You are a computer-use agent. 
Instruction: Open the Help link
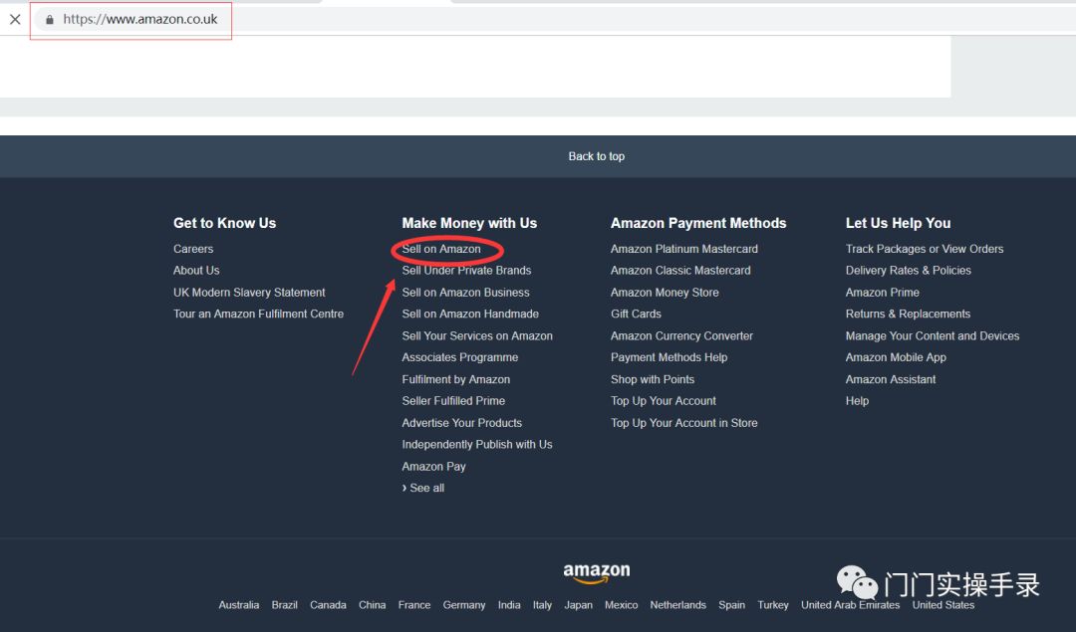[x=857, y=401]
